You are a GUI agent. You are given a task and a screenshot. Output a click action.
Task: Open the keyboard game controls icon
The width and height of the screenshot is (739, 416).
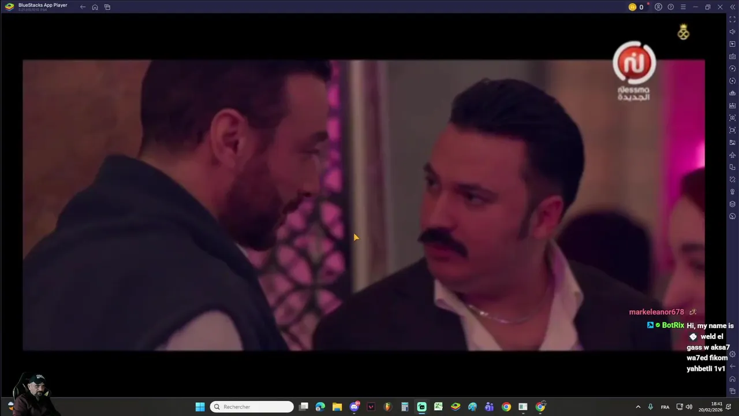point(733,57)
